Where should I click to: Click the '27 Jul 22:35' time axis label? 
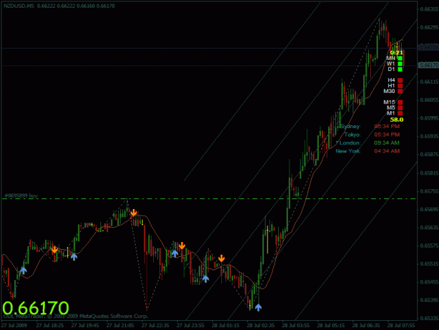click(155, 326)
